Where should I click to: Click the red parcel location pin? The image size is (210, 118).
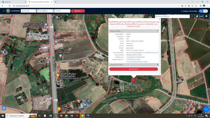point(134,81)
